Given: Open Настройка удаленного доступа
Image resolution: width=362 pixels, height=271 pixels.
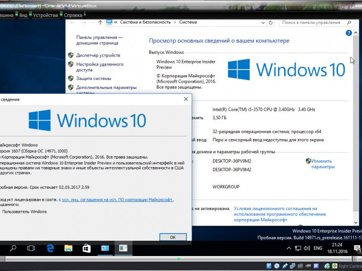Looking at the screenshot, I should (x=100, y=67).
